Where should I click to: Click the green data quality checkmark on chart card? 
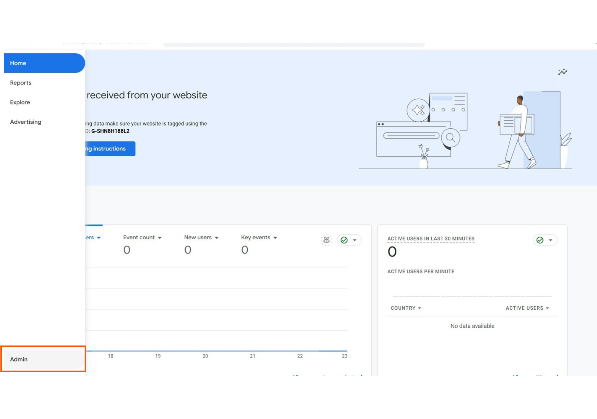[x=344, y=240]
